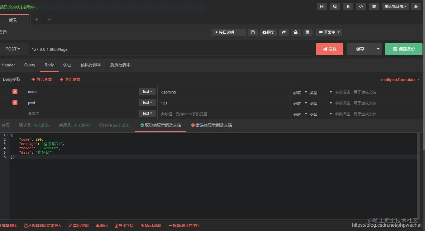
Task: Switch to the Cookie tab
Action: (115, 125)
